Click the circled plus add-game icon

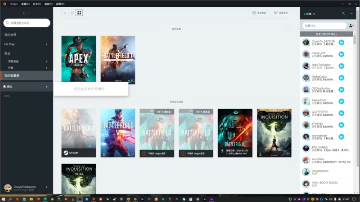[254, 13]
